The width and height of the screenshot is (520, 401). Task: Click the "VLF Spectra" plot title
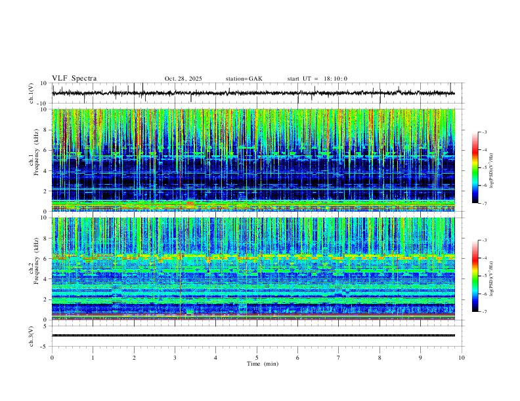(74, 79)
